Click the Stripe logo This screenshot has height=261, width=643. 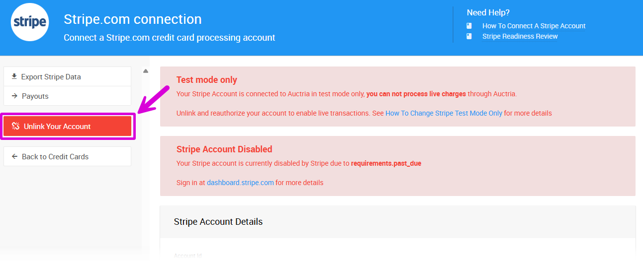30,22
